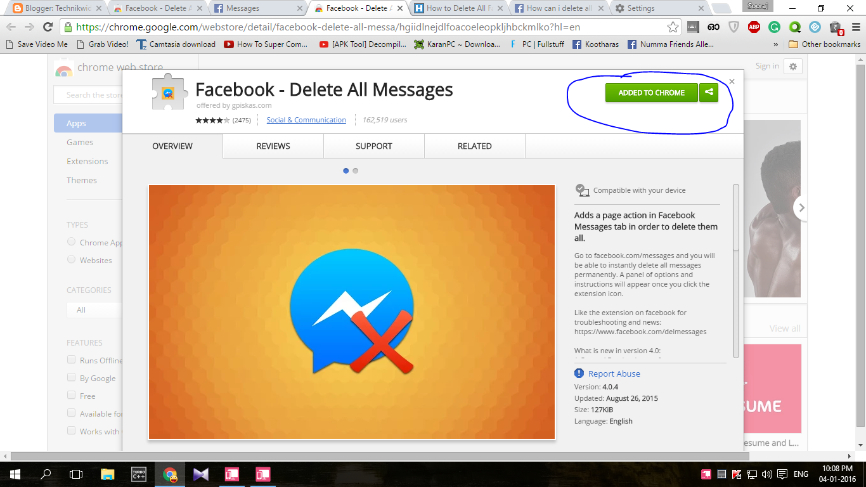Open Social & Communication category link
The width and height of the screenshot is (866, 487).
pos(306,120)
